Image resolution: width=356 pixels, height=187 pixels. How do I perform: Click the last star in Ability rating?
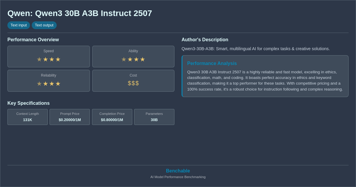coord(143,59)
